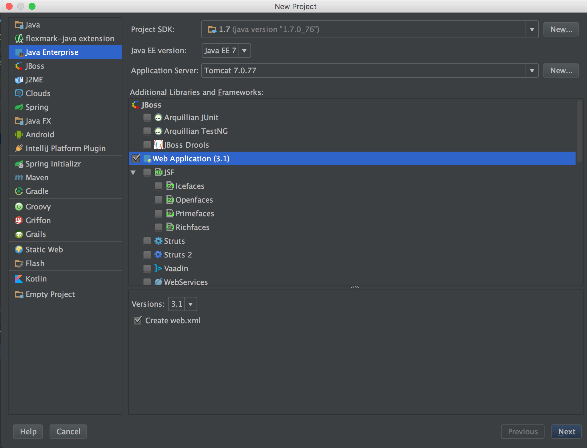Image resolution: width=587 pixels, height=448 pixels.
Task: Click the JBoss group header
Action: tap(151, 105)
